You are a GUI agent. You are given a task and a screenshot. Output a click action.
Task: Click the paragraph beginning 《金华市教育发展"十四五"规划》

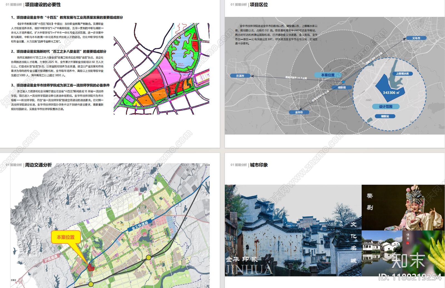(x=57, y=33)
